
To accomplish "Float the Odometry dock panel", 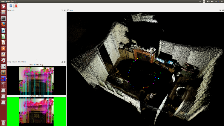I will point(62,10).
